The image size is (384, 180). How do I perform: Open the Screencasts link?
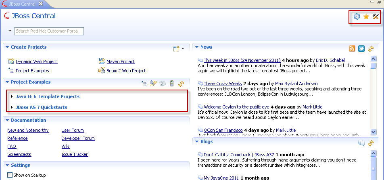(x=19, y=154)
